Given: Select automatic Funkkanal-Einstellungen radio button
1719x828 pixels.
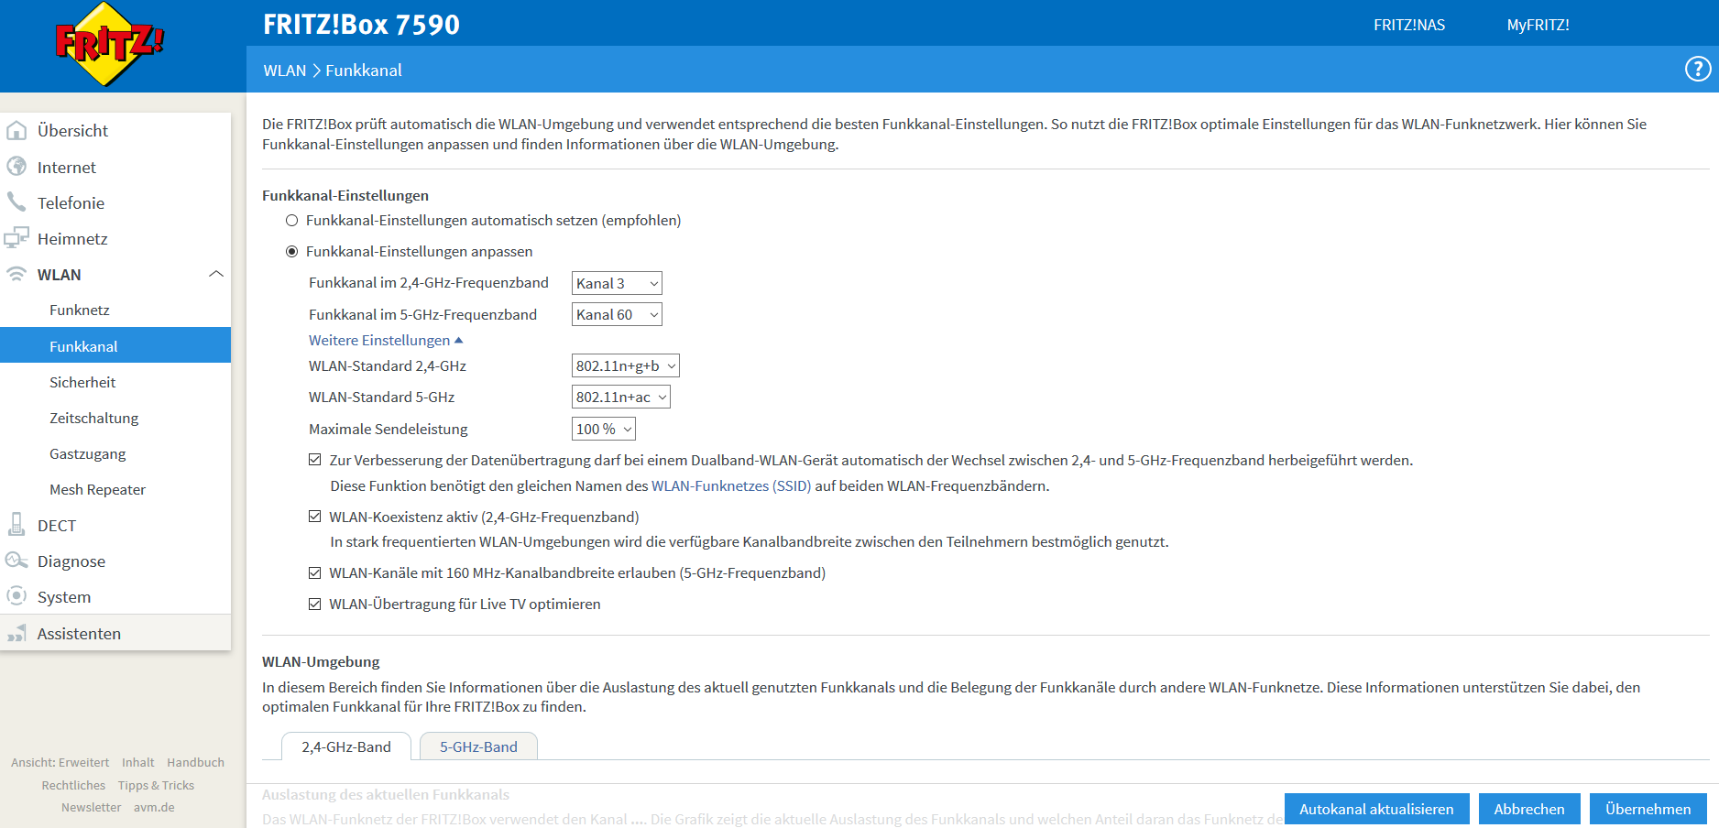Looking at the screenshot, I should pyautogui.click(x=291, y=221).
